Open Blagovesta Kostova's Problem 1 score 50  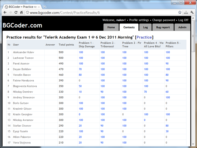[80, 86]
